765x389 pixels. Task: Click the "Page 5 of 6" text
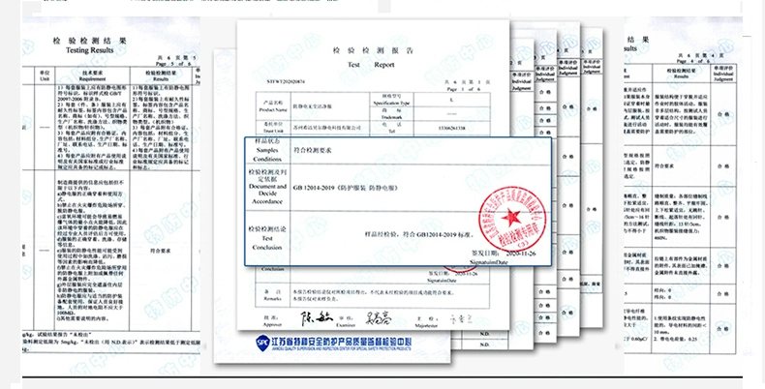click(173, 64)
